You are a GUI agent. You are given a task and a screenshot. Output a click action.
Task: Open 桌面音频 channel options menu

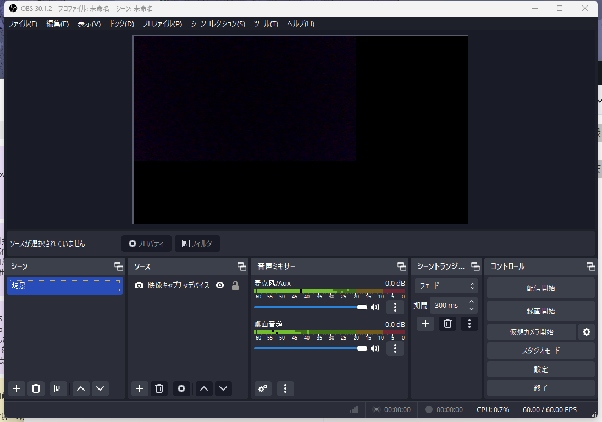[x=395, y=348]
